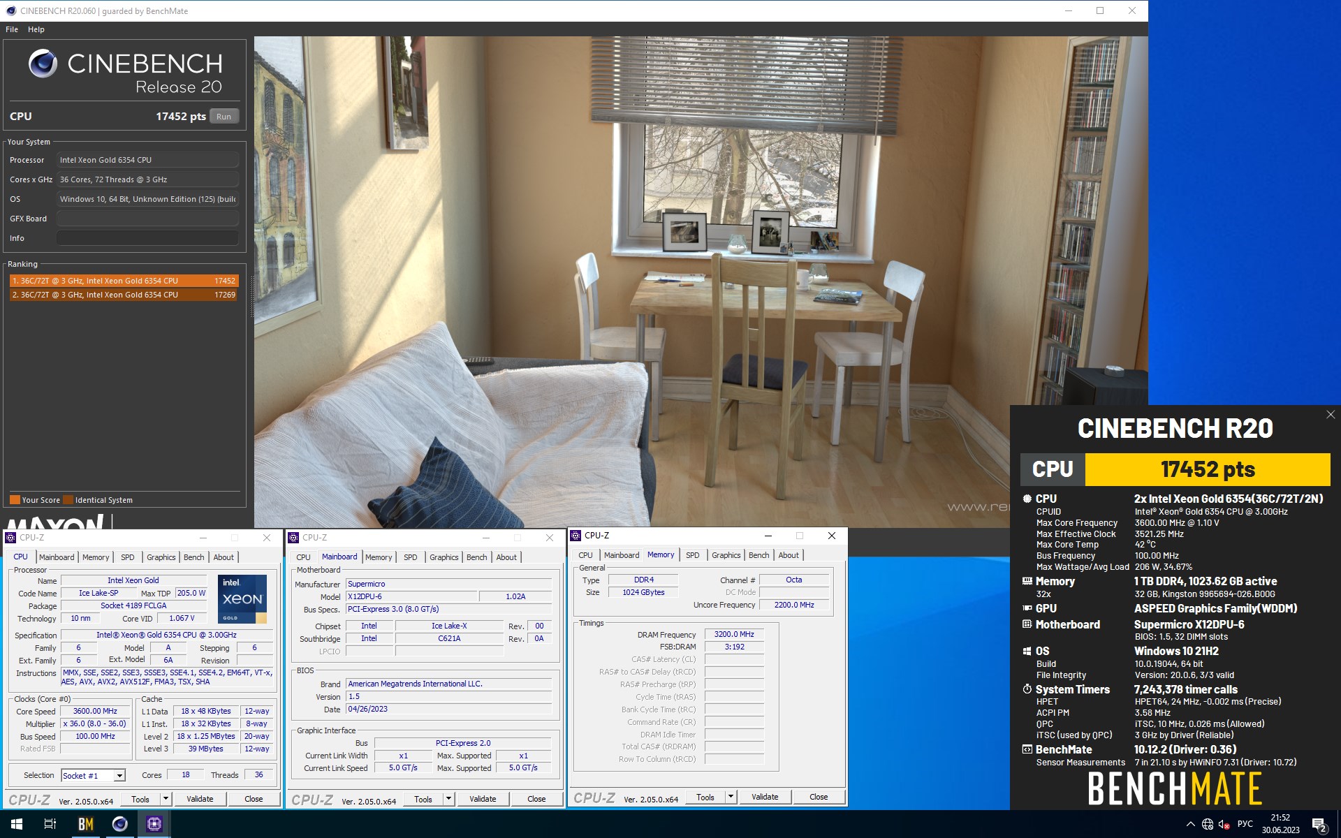Image resolution: width=1341 pixels, height=838 pixels.
Task: Open Graphics tab in third CPU-Z window
Action: click(726, 555)
